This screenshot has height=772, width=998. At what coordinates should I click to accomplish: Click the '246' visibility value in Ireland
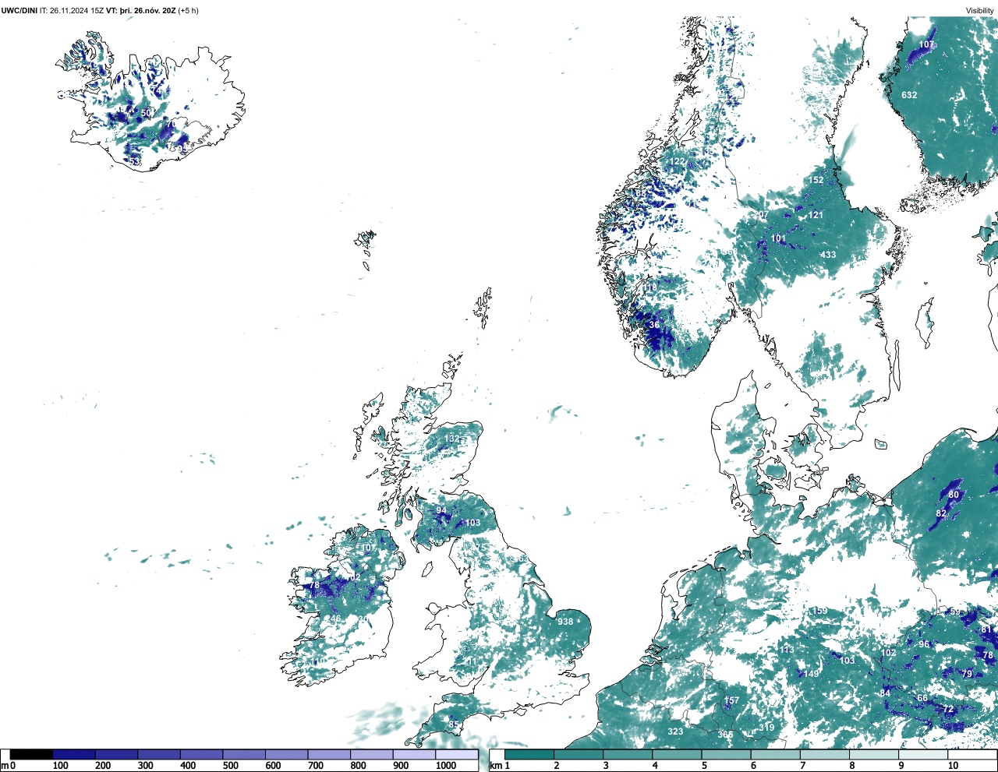333,619
